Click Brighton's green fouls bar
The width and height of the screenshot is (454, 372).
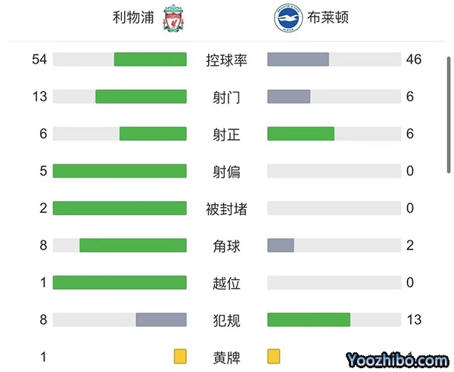(309, 320)
